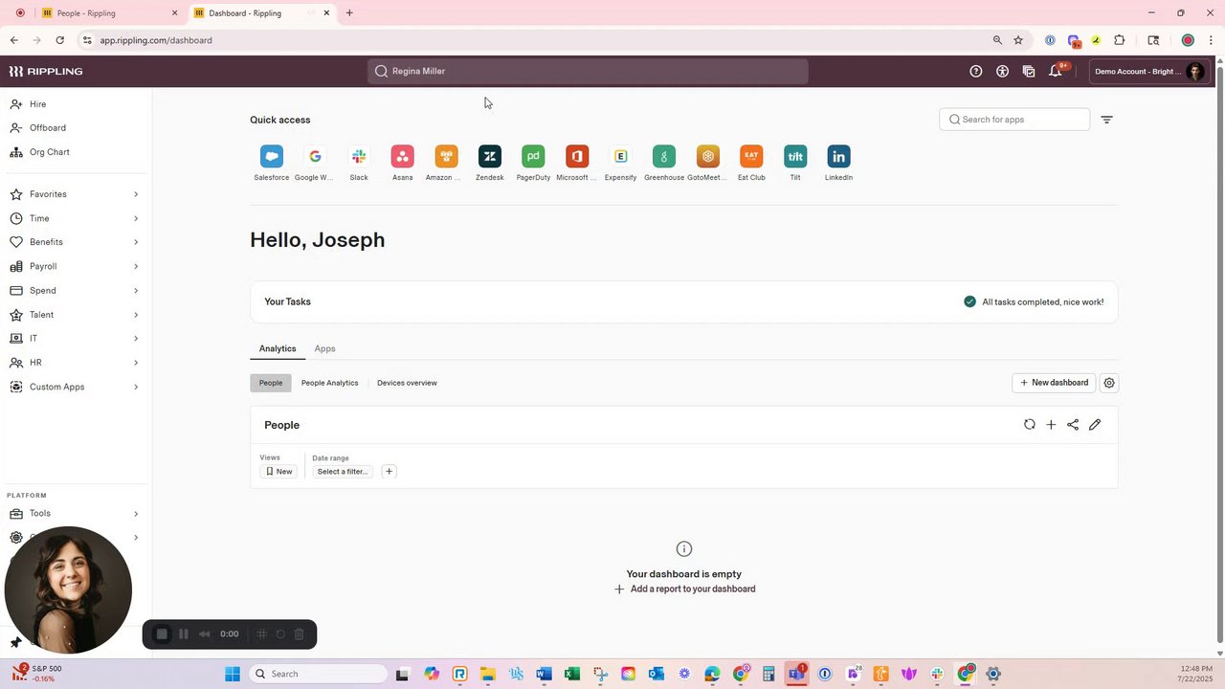Click Add a report to your dashboard
Screen dimensions: 1225x689
click(x=684, y=589)
